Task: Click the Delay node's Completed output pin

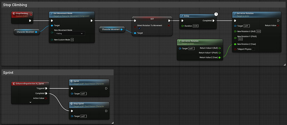Action: click(213, 21)
